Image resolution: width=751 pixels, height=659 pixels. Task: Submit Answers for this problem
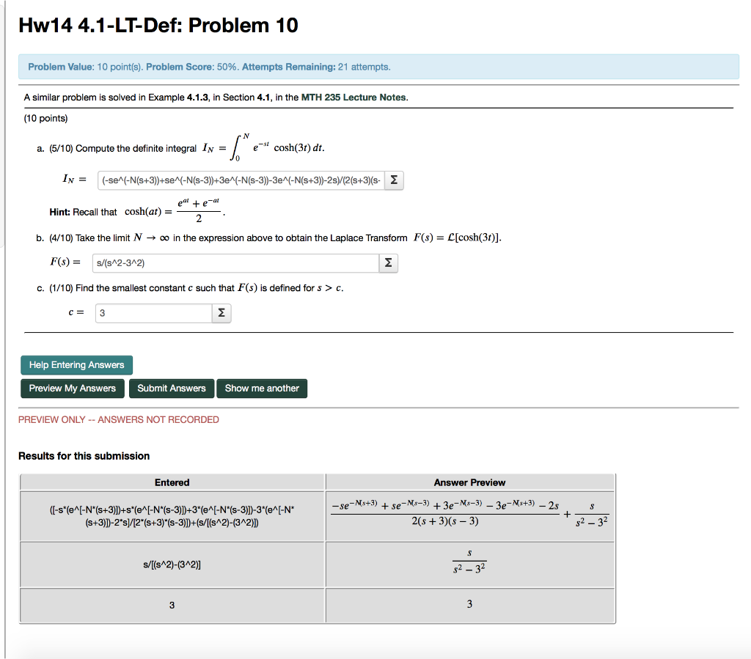pos(171,389)
